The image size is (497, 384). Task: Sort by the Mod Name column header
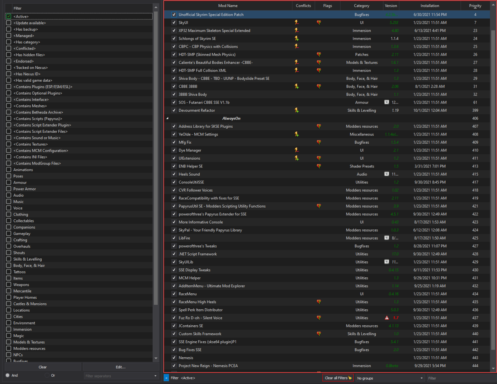point(228,6)
